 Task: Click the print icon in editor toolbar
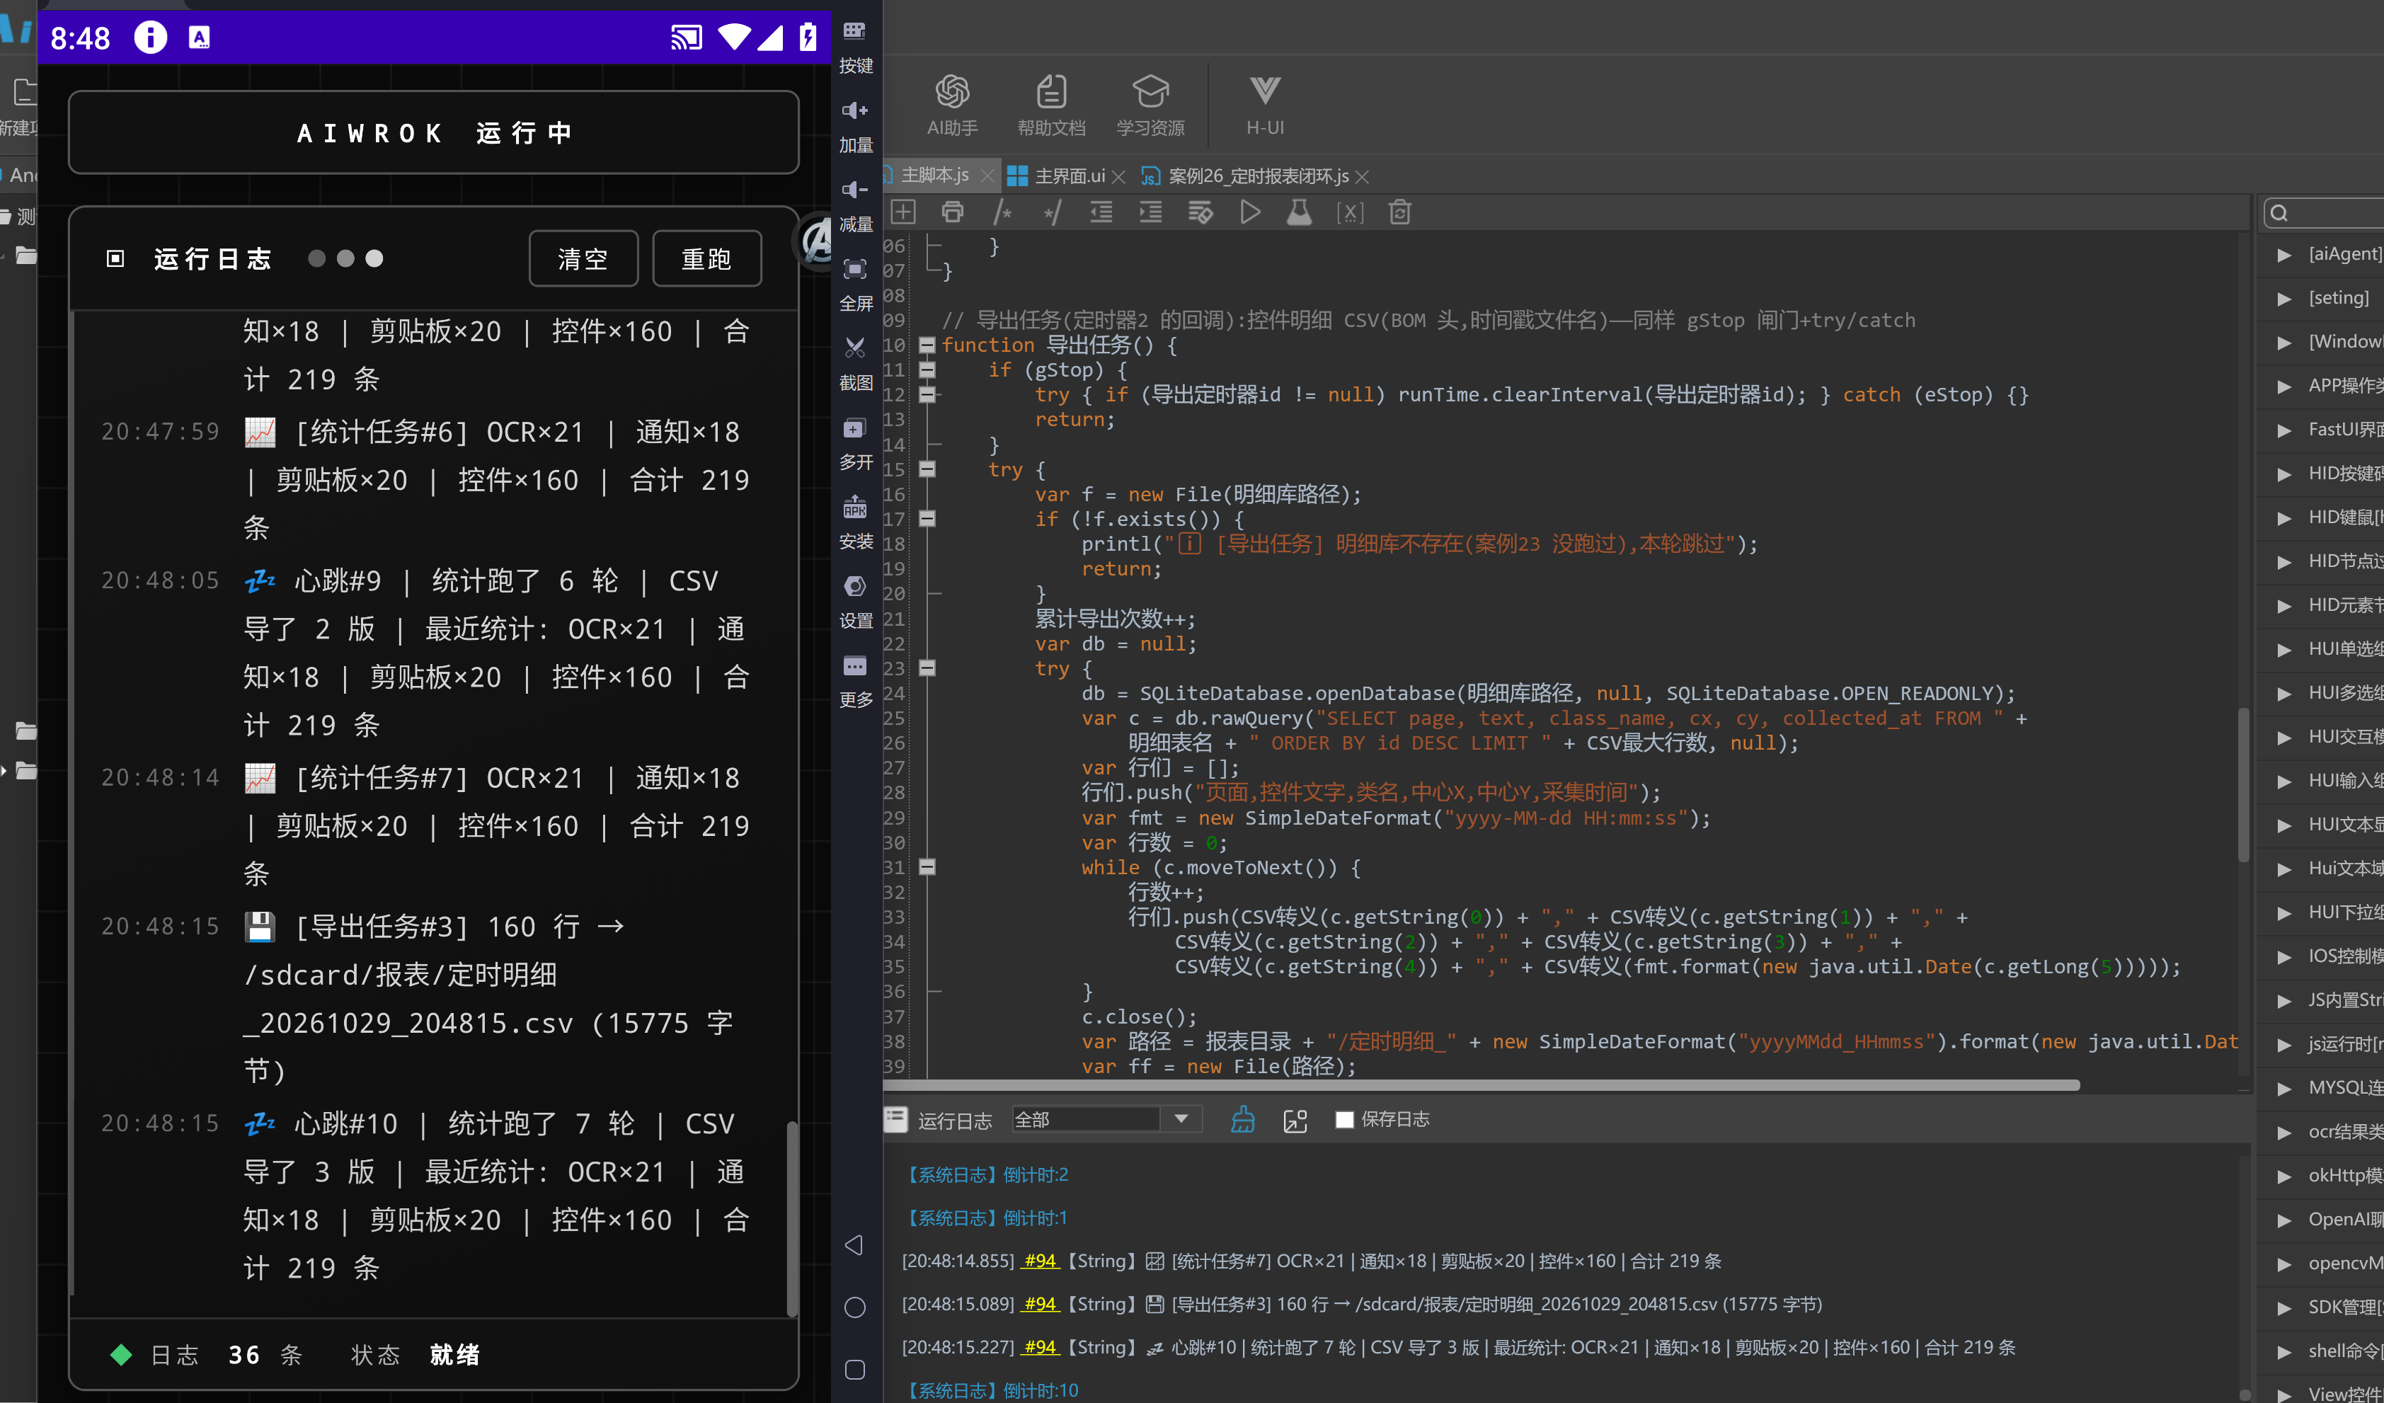[x=953, y=212]
